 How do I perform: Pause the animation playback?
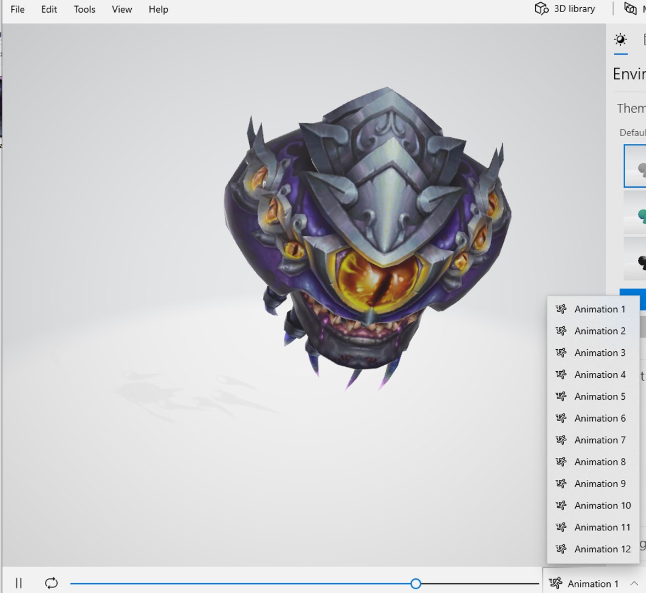(19, 583)
